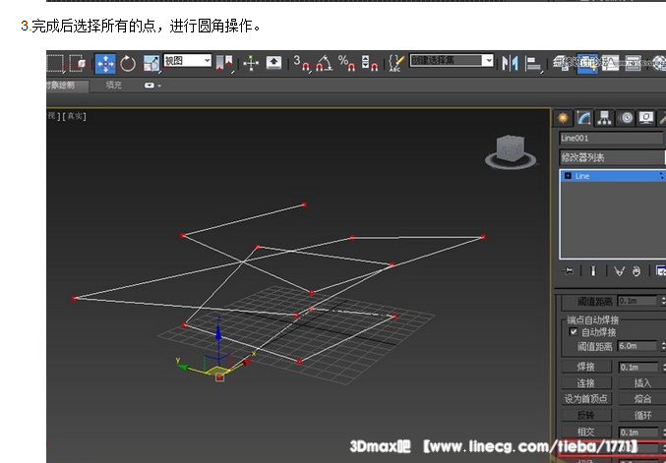Toggle the window/crossing selection icon
666x463 pixels.
[x=78, y=64]
